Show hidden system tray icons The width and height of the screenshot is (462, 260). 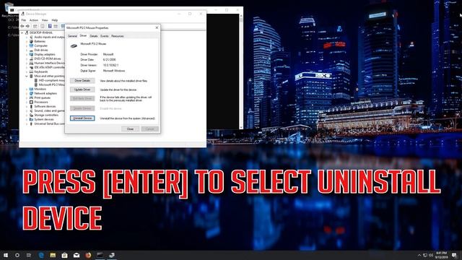click(x=419, y=255)
